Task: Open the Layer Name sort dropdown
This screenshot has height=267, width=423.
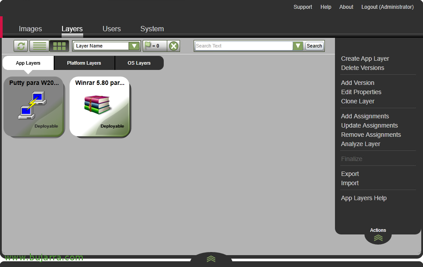Action: (134, 46)
